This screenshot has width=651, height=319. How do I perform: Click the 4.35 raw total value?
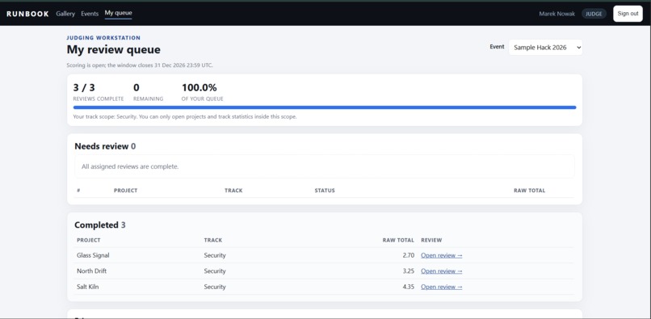[408, 287]
